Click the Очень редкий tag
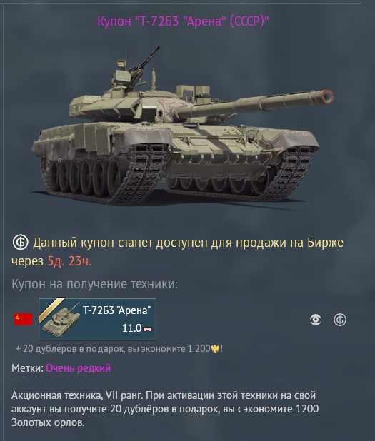 point(79,368)
